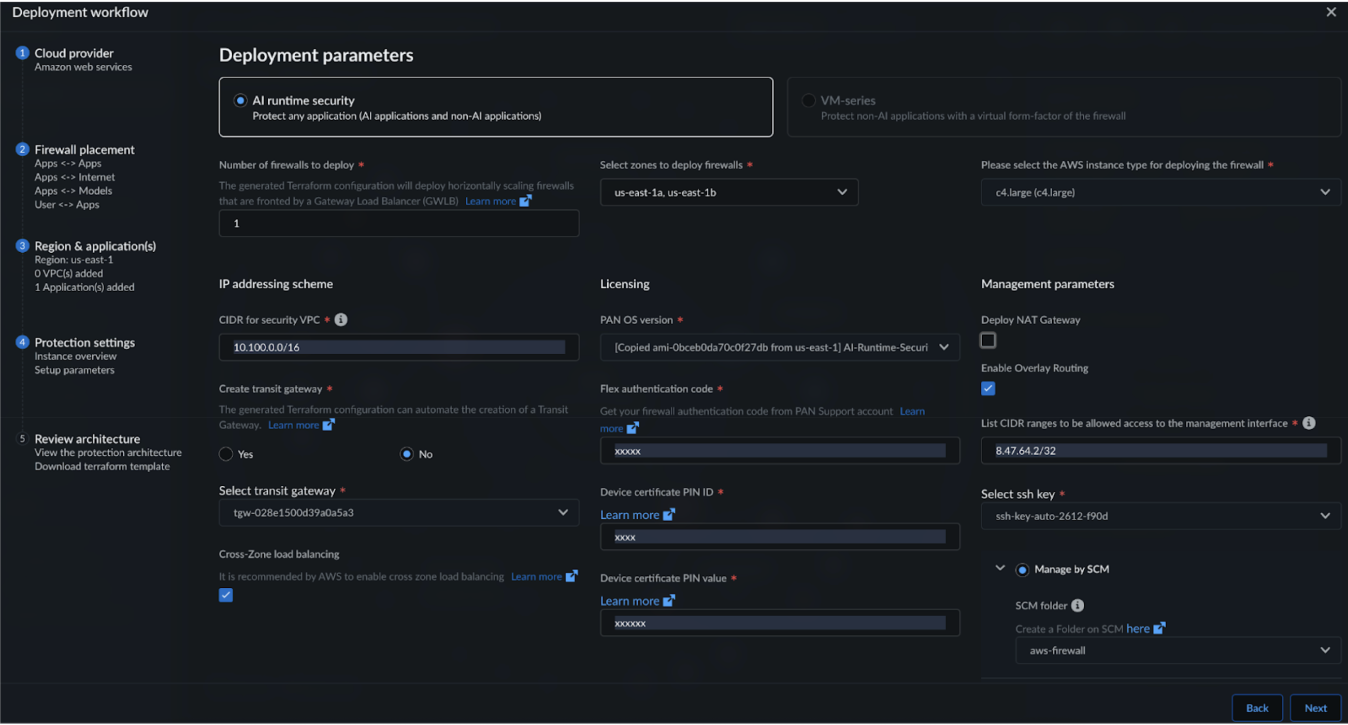Open Region & application(s) step in sidebar
This screenshot has height=725, width=1348.
[x=95, y=246]
